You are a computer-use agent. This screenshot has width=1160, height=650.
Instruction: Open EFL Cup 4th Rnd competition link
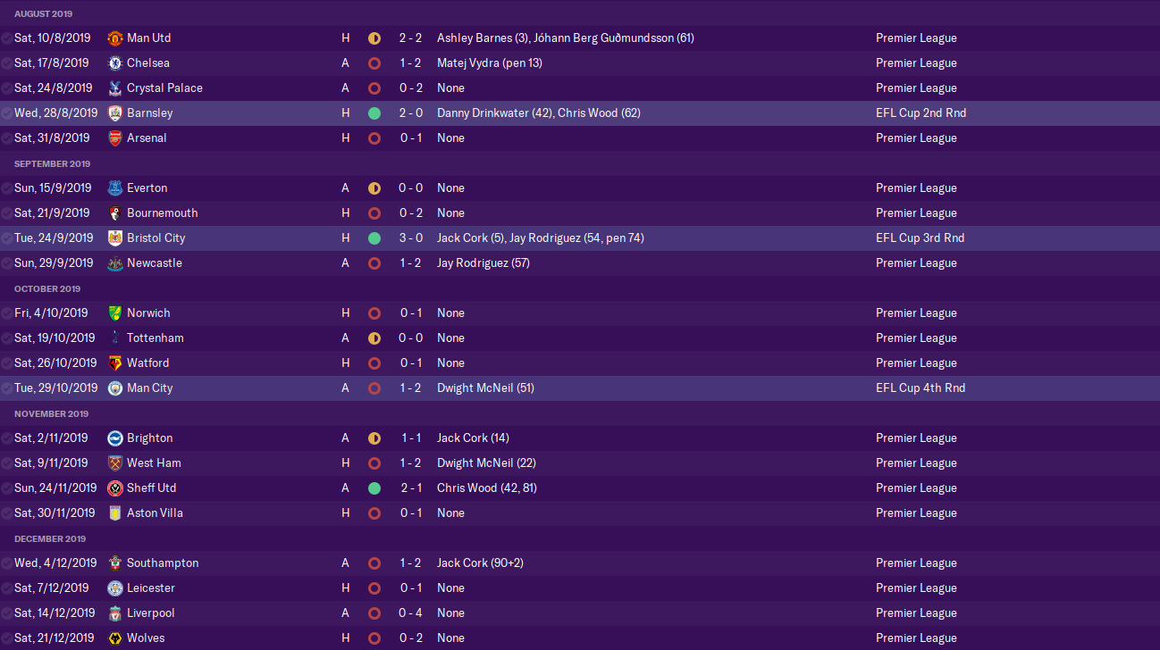[x=920, y=388]
